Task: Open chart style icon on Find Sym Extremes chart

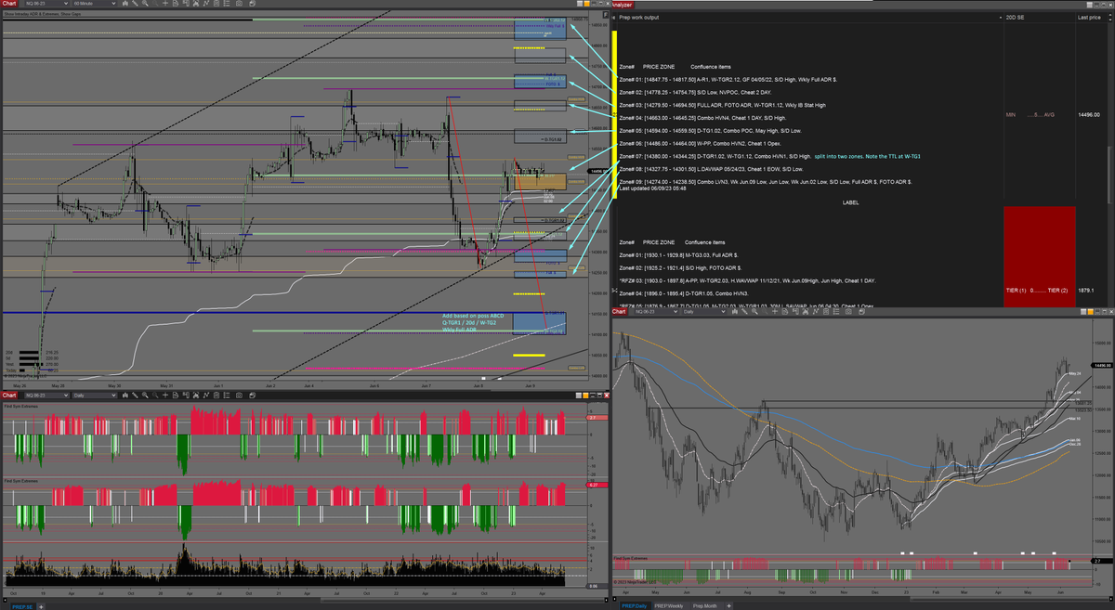Action: (x=125, y=395)
